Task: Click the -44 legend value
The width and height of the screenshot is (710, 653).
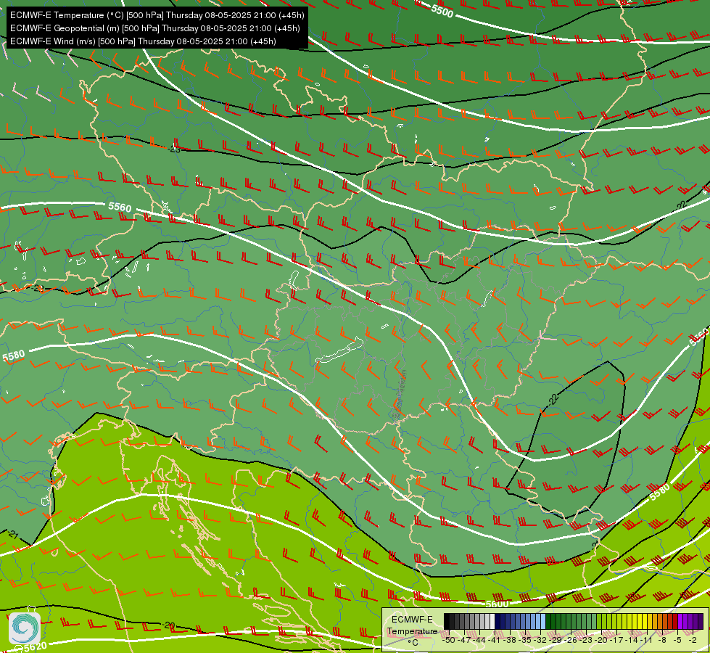Action: click(479, 640)
